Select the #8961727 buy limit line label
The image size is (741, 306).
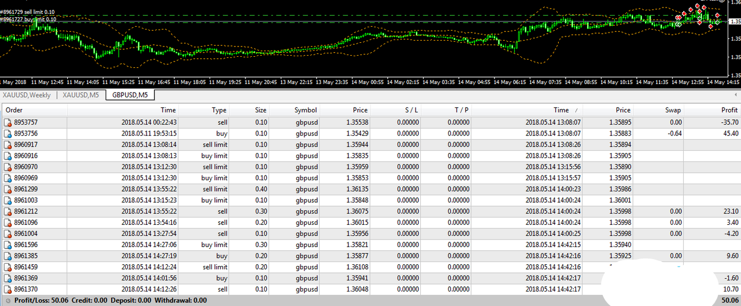click(x=28, y=19)
